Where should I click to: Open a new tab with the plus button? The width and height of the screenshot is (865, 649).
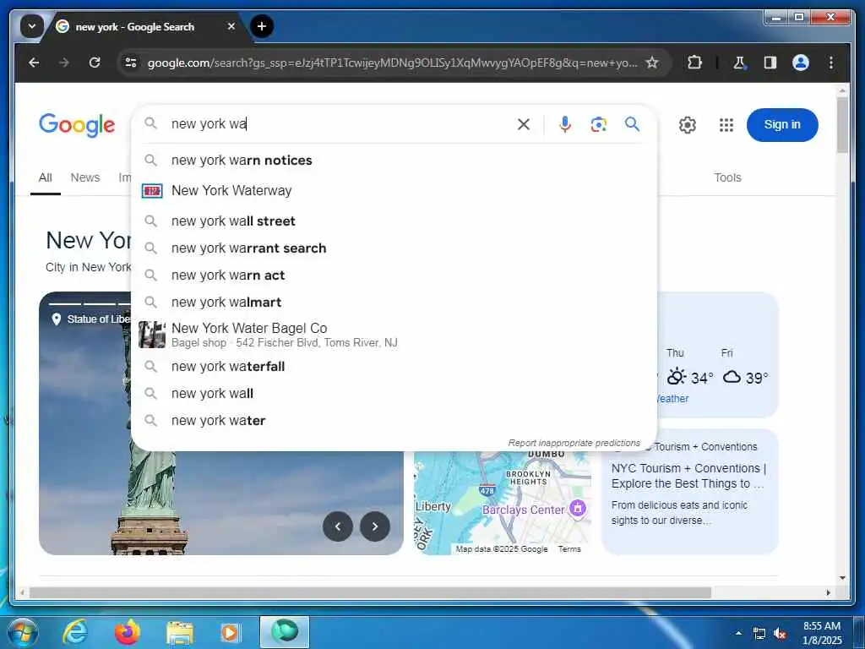(262, 26)
